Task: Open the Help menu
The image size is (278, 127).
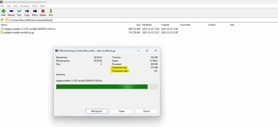Action: [42, 6]
